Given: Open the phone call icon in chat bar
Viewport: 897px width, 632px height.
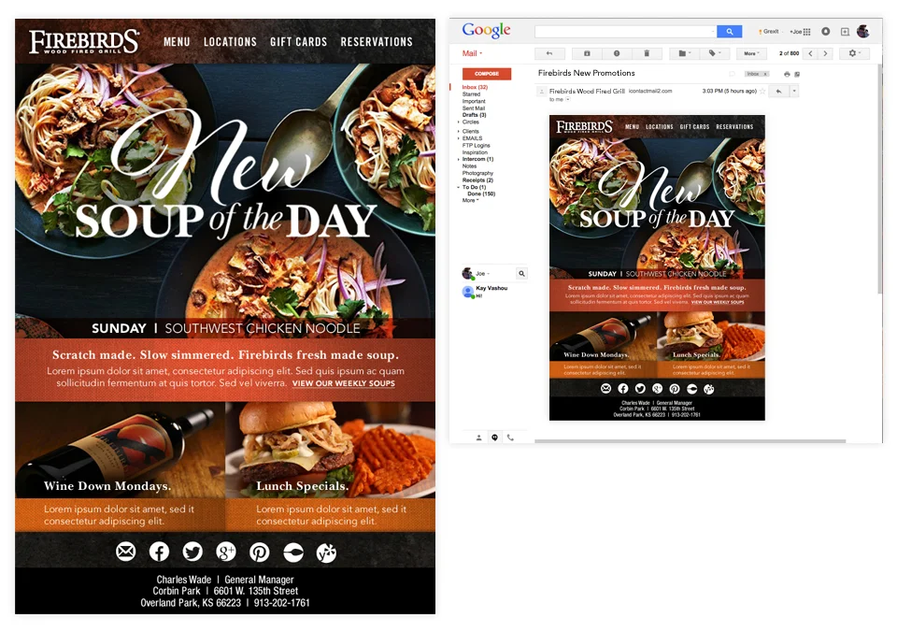Looking at the screenshot, I should click(510, 438).
